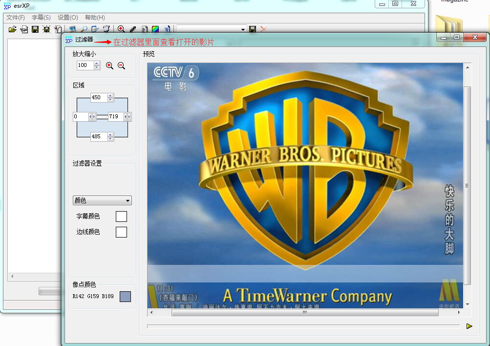Viewport: 490px width, 346px height.
Task: Click the preview horizontal scrollbar left arrow
Action: [x=151, y=312]
